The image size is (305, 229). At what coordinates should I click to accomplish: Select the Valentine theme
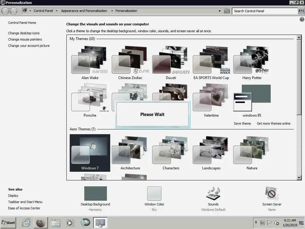click(x=211, y=100)
